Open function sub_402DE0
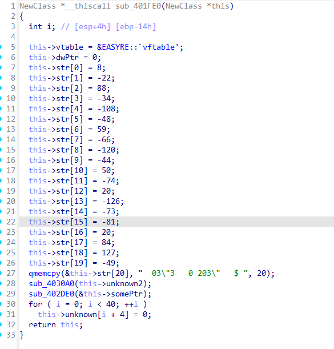Screen dimensions: 334x349 tap(51, 294)
